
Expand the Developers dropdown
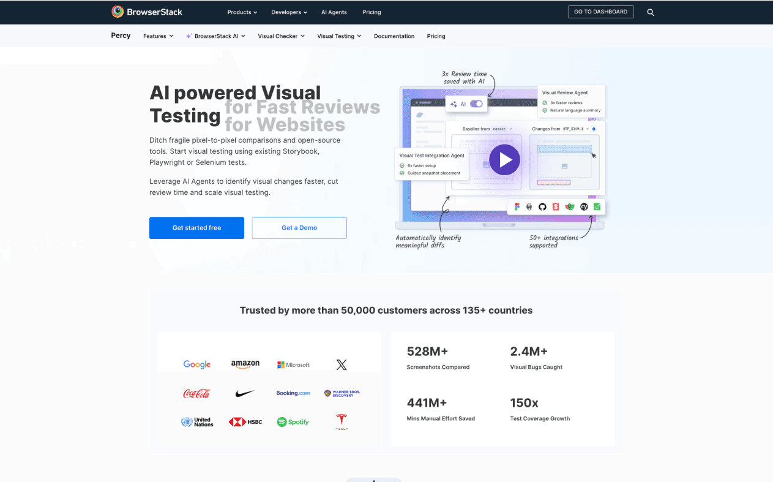[x=289, y=12]
